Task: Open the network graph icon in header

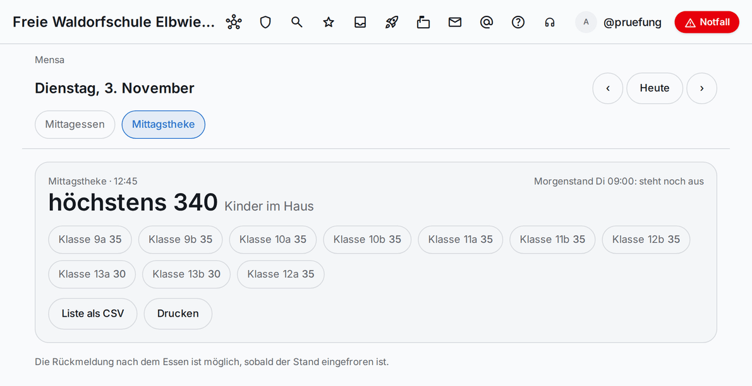Action: [234, 22]
